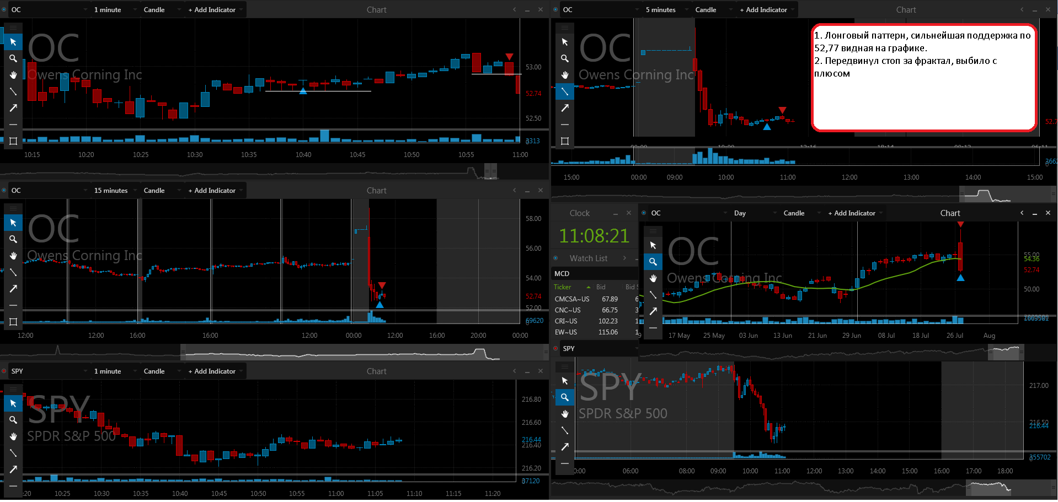Click the toolbar drag handle in OC 5-minute chart
Viewport: 1058px width, 502px height.
tap(565, 28)
